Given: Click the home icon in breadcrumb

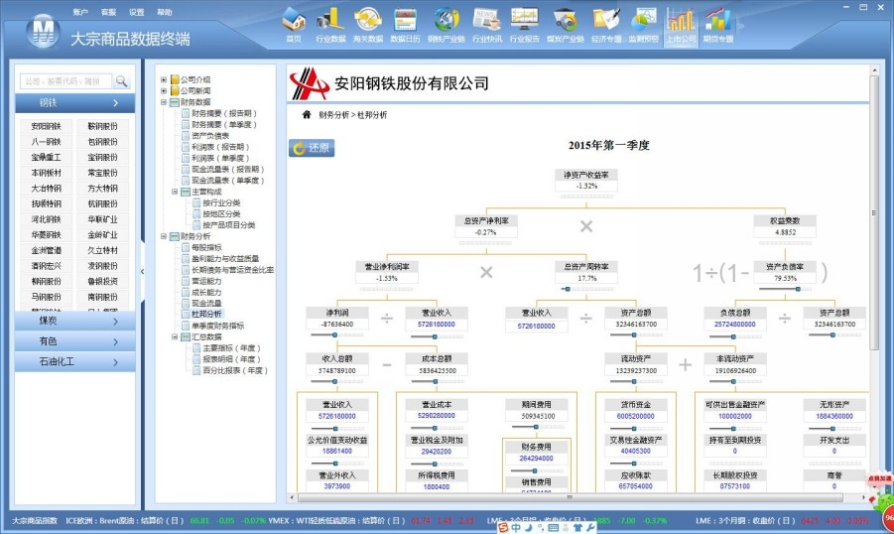Looking at the screenshot, I should pyautogui.click(x=307, y=115).
